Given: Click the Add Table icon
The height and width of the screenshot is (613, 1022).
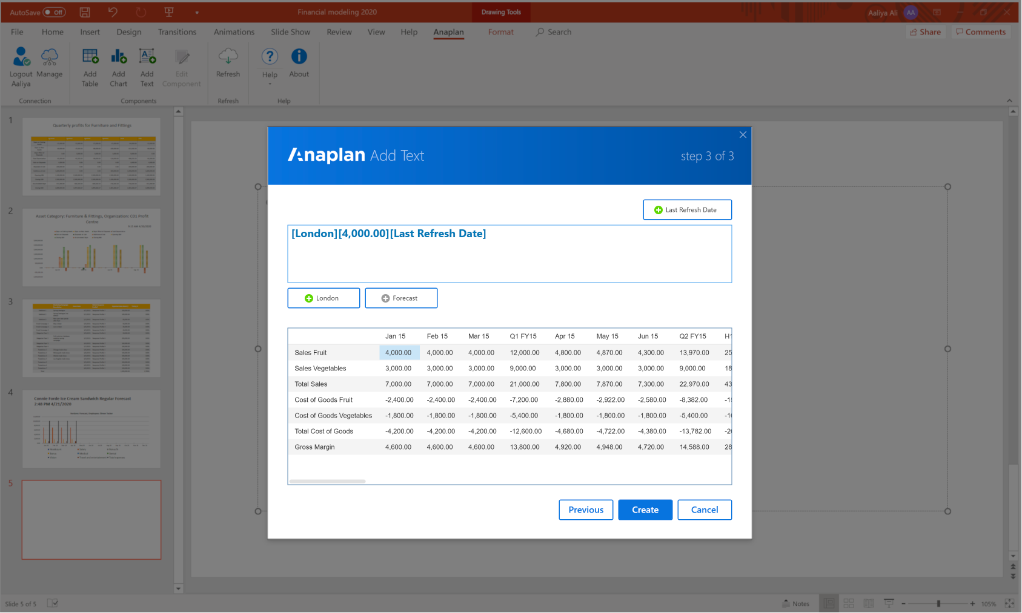Looking at the screenshot, I should (90, 57).
